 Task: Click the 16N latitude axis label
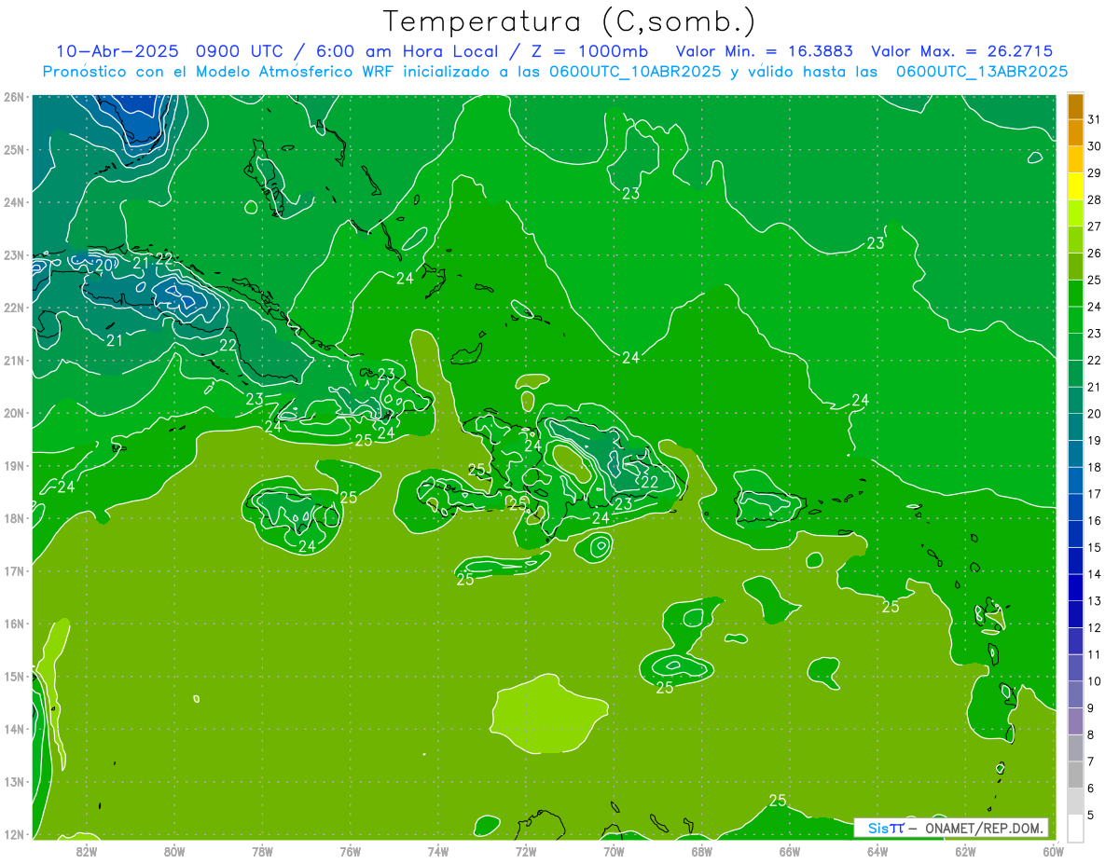tap(14, 624)
